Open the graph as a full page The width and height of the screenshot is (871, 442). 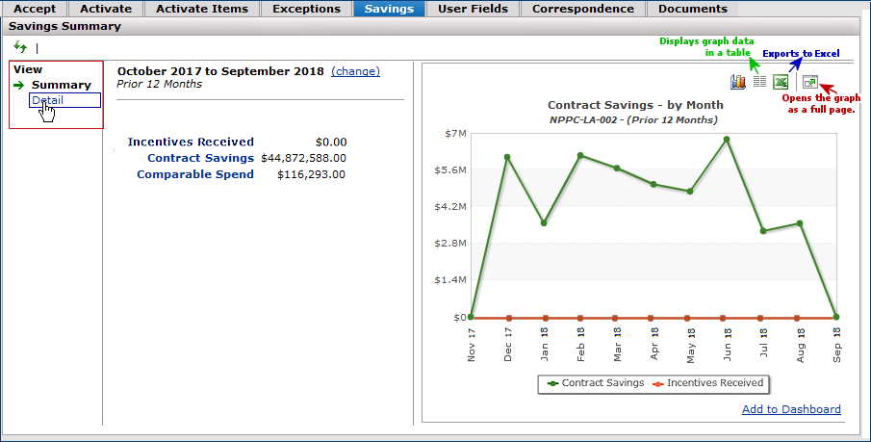(810, 83)
